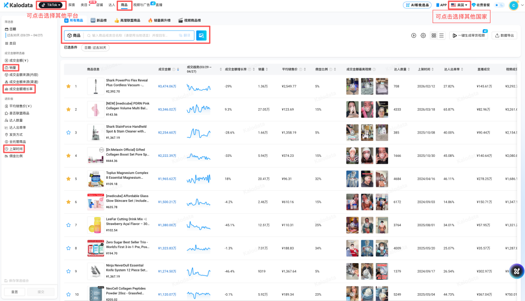Open the floating AI assistant round icon

click(517, 271)
